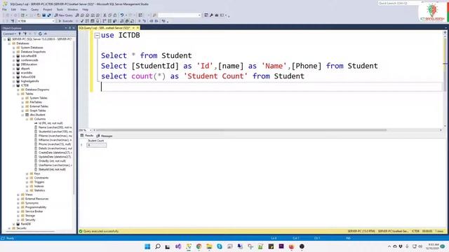Image resolution: width=449 pixels, height=252 pixels.
Task: Switch to the Messages tab
Action: (105, 136)
